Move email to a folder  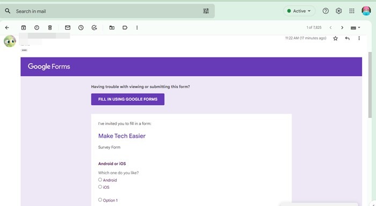click(112, 27)
